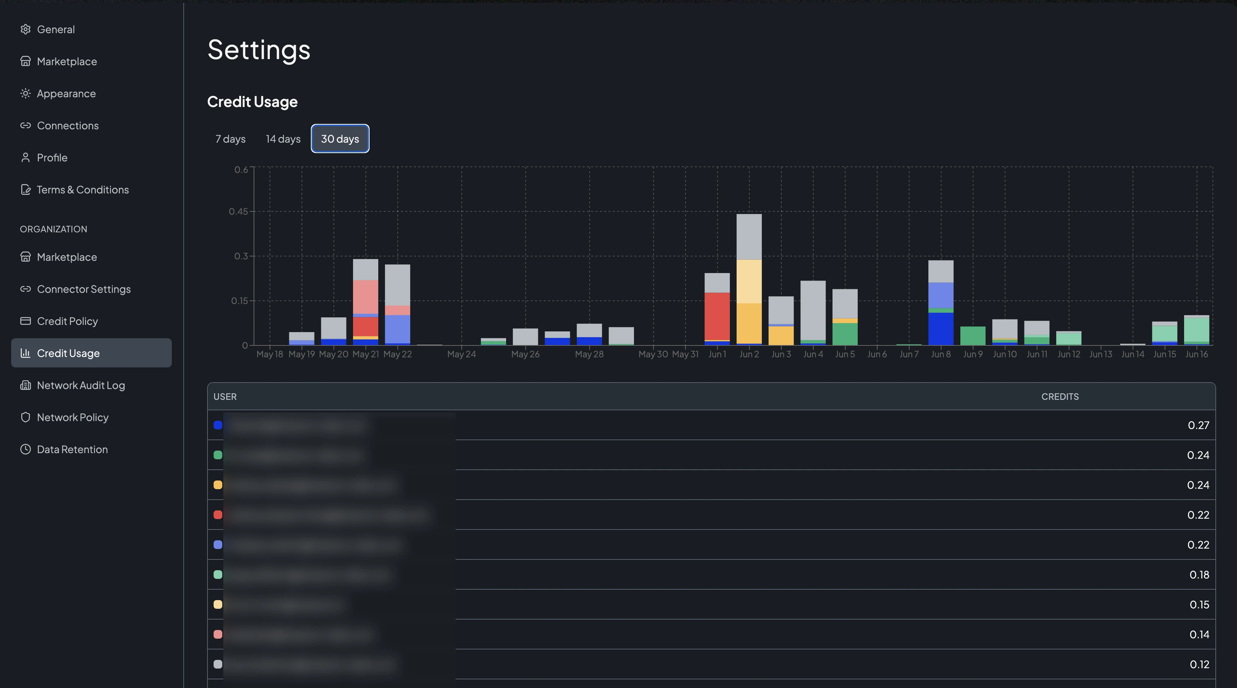Click the 0.14 credits value
The image size is (1237, 688).
(1199, 634)
